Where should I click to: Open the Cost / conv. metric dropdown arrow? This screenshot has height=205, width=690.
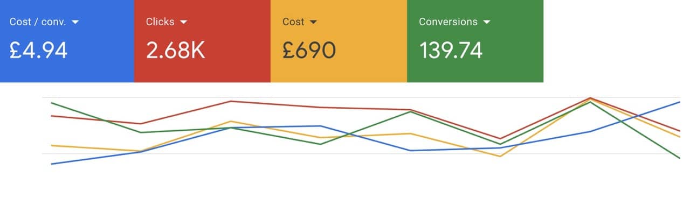pyautogui.click(x=75, y=22)
